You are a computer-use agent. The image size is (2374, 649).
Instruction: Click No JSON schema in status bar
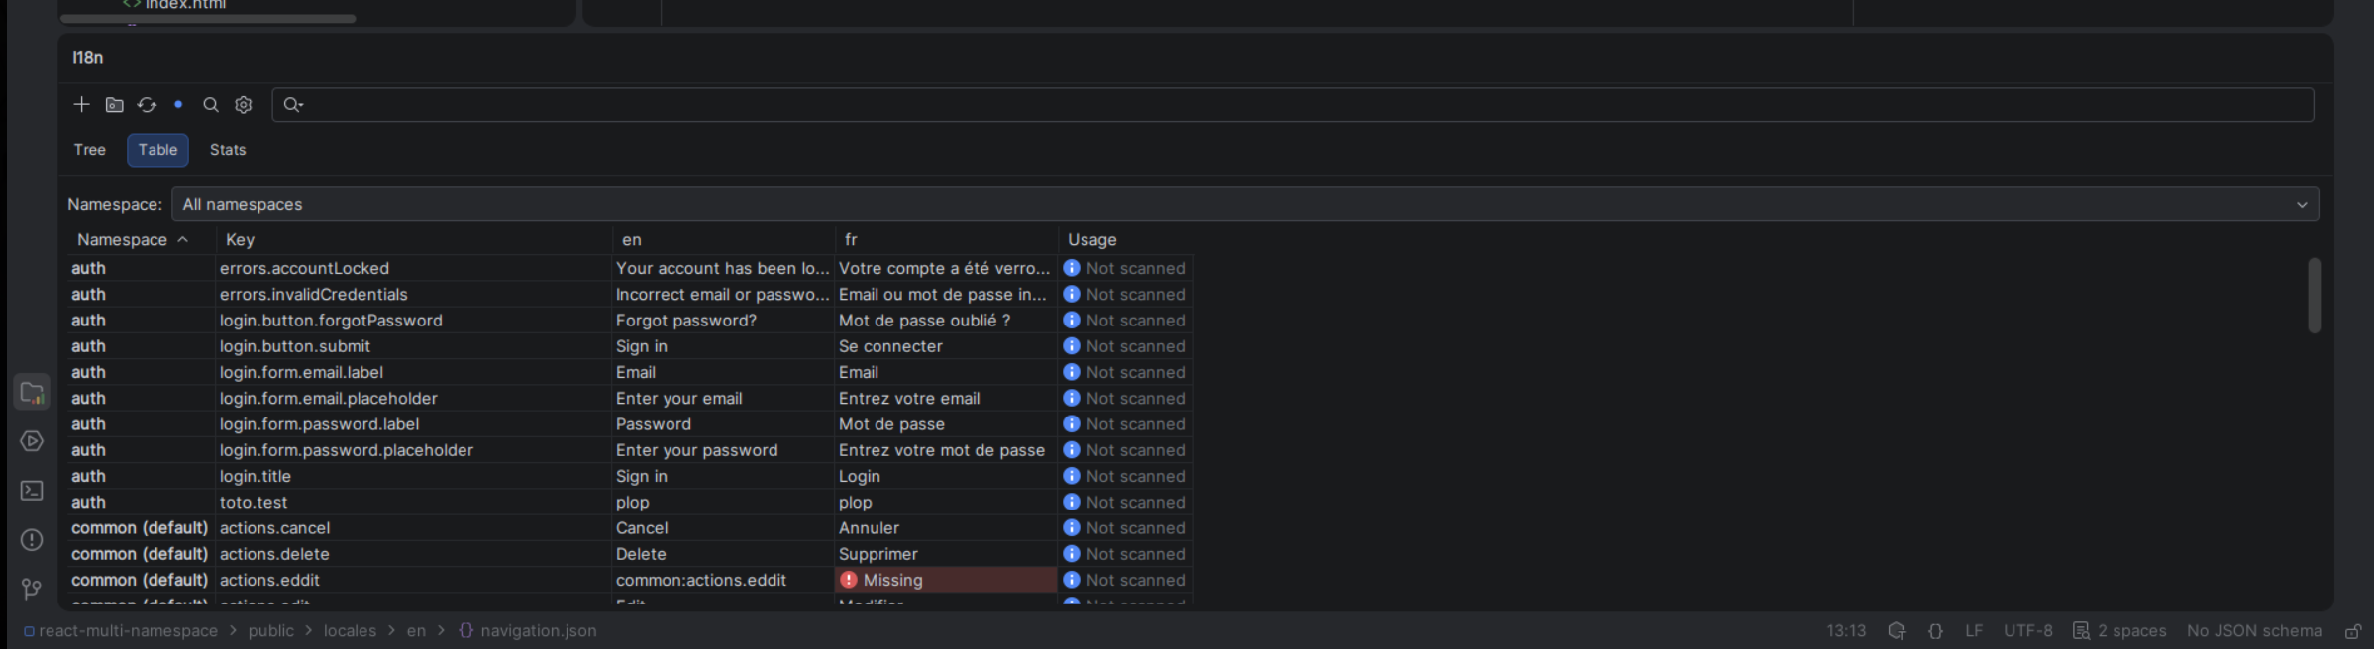pos(2253,631)
